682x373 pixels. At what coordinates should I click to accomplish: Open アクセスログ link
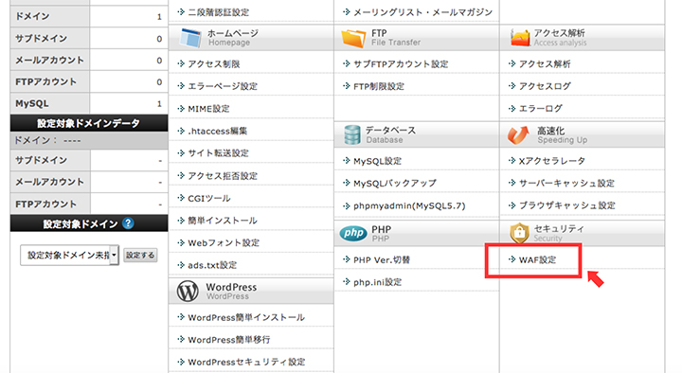click(545, 86)
